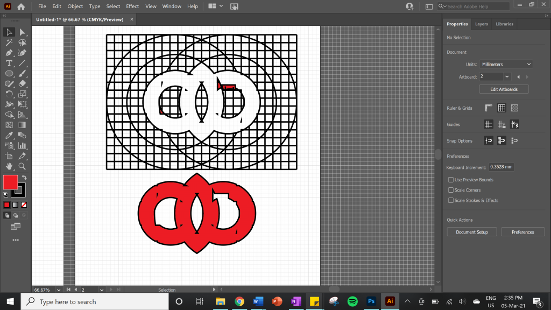The image size is (551, 310).
Task: Open the zoom level dropdown arrow
Action: tap(59, 290)
